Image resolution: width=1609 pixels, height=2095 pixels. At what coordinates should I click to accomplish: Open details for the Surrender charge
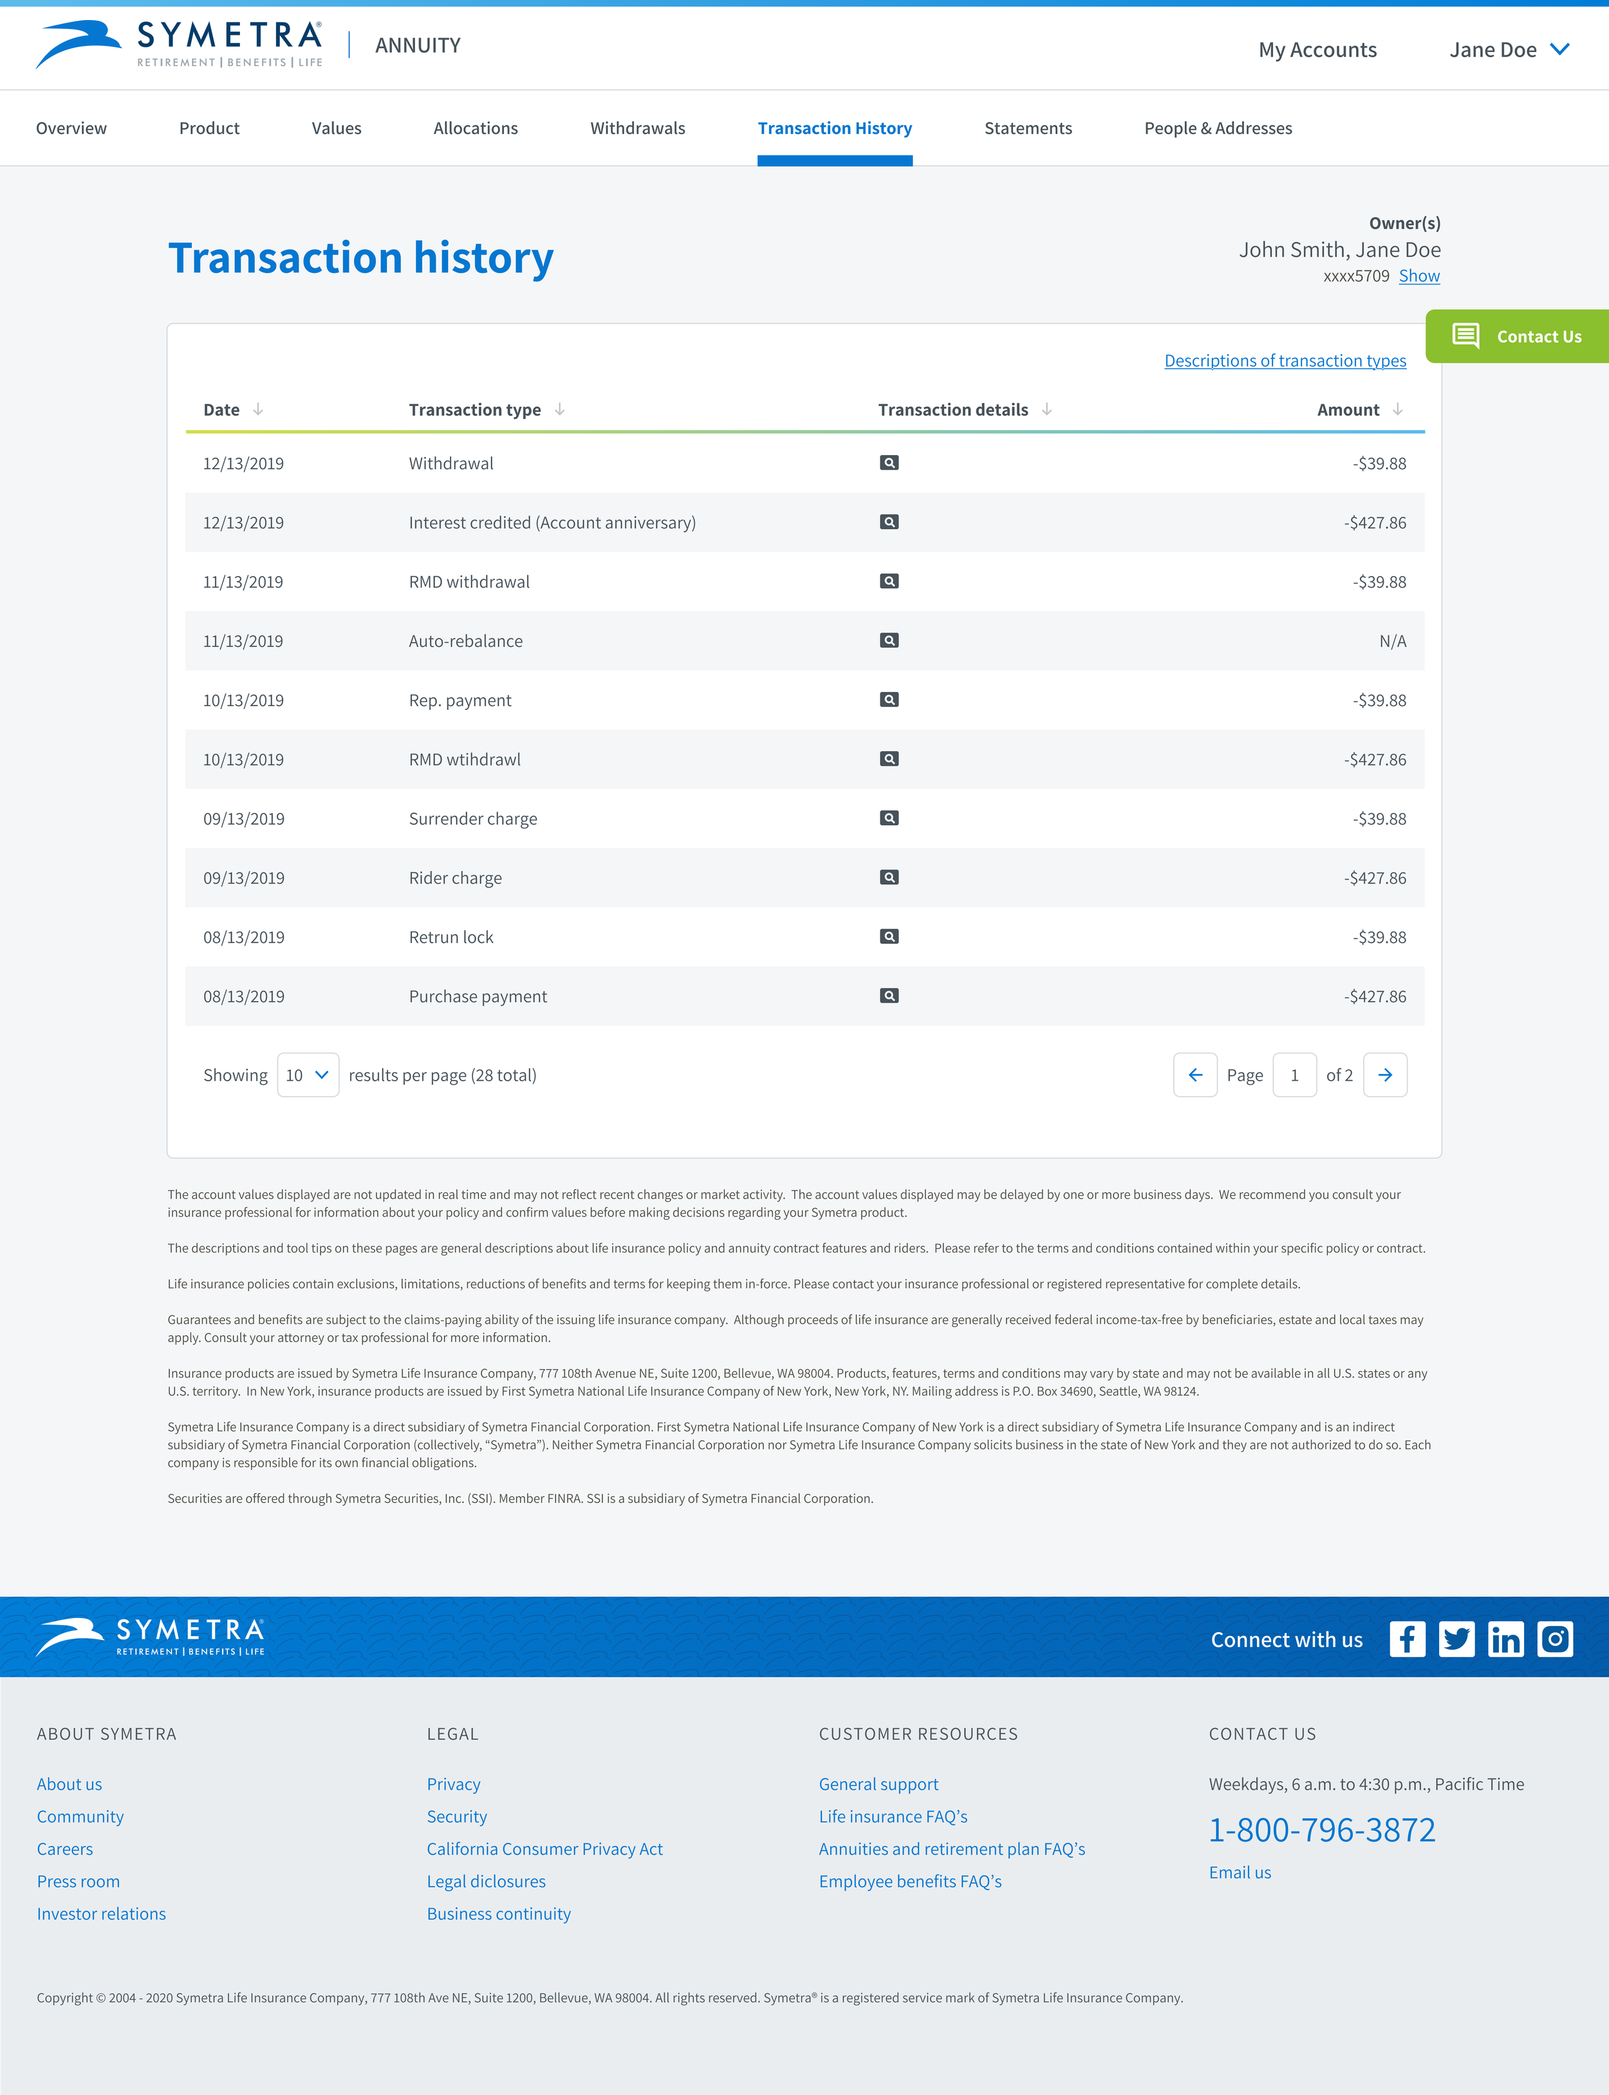click(889, 819)
